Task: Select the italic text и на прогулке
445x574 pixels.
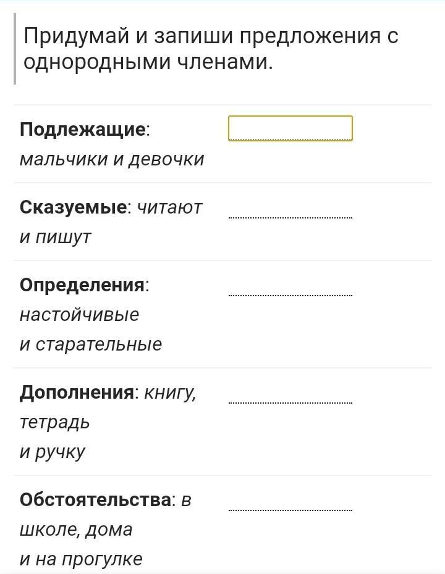Action: [81, 559]
